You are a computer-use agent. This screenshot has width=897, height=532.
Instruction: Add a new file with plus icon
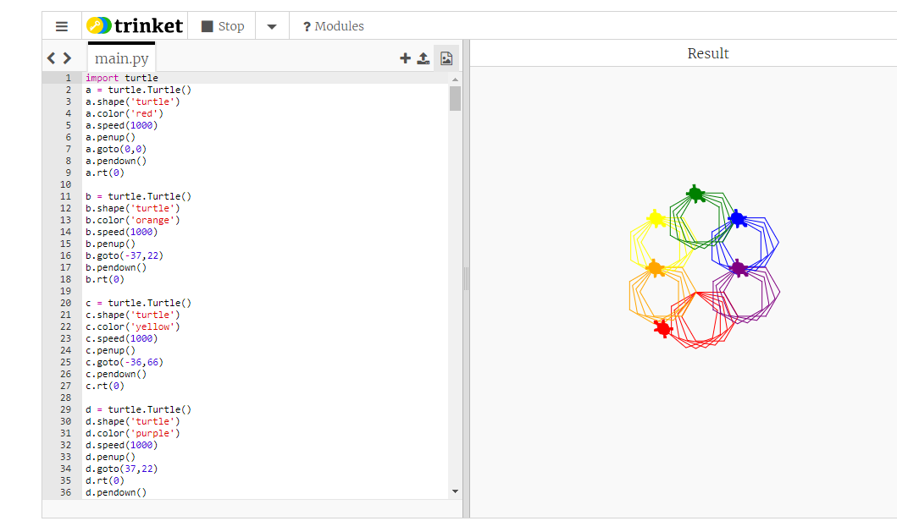click(405, 58)
